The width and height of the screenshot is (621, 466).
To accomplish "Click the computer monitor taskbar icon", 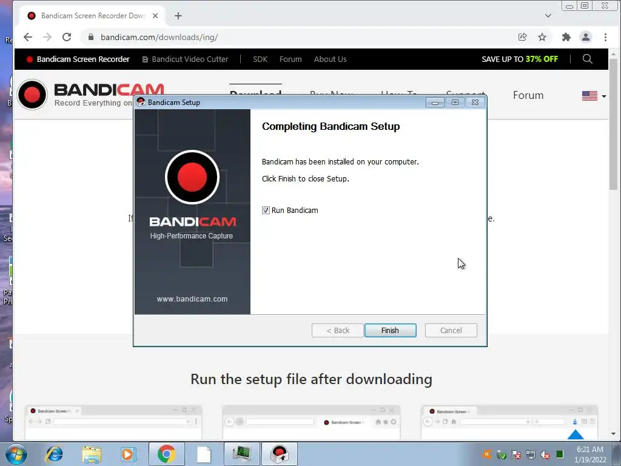I will (241, 454).
